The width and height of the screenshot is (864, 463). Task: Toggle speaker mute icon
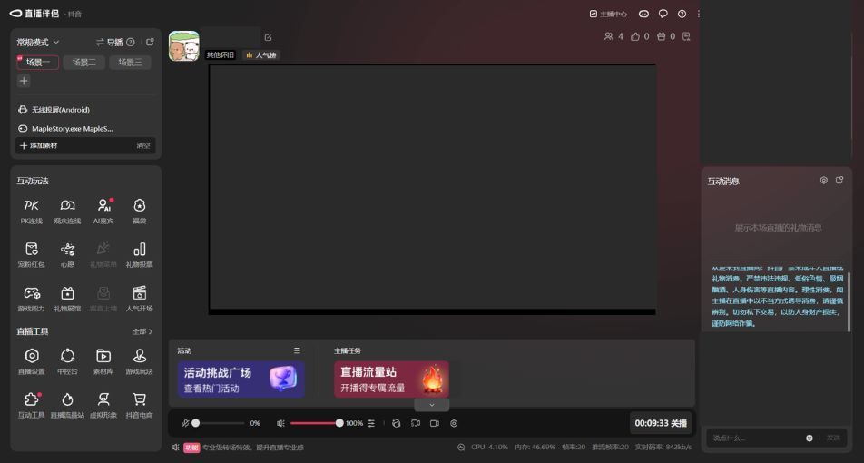point(280,423)
